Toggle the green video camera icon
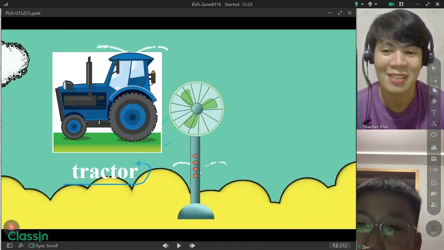 click(x=392, y=4)
